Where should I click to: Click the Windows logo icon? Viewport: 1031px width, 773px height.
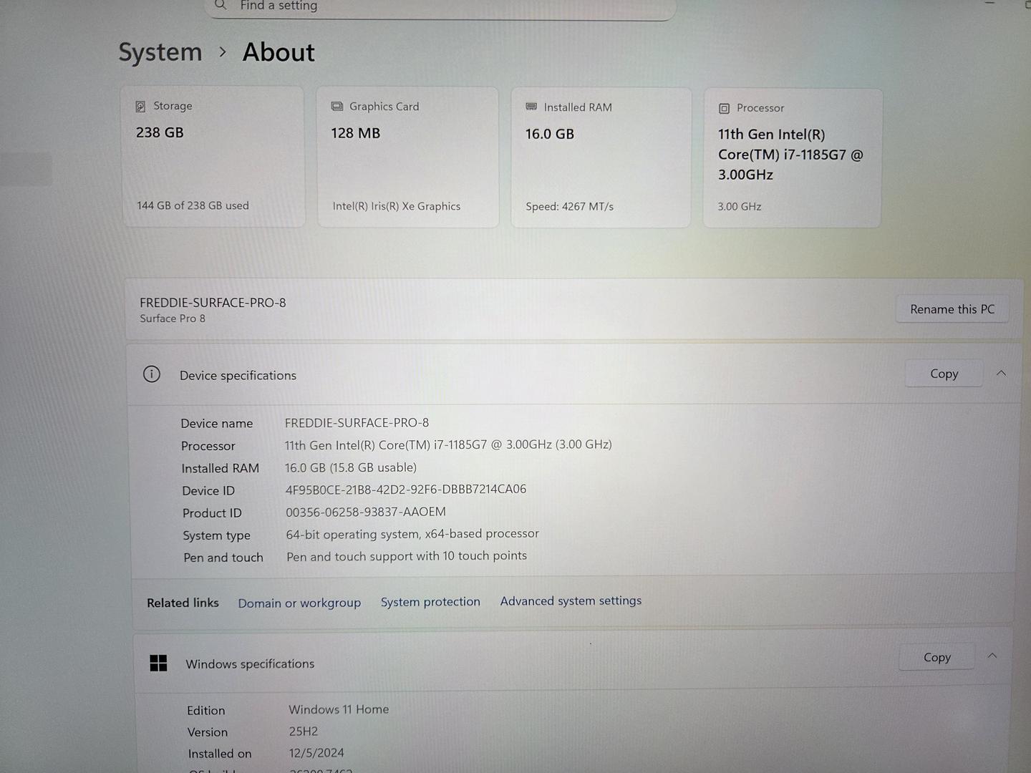tap(158, 663)
